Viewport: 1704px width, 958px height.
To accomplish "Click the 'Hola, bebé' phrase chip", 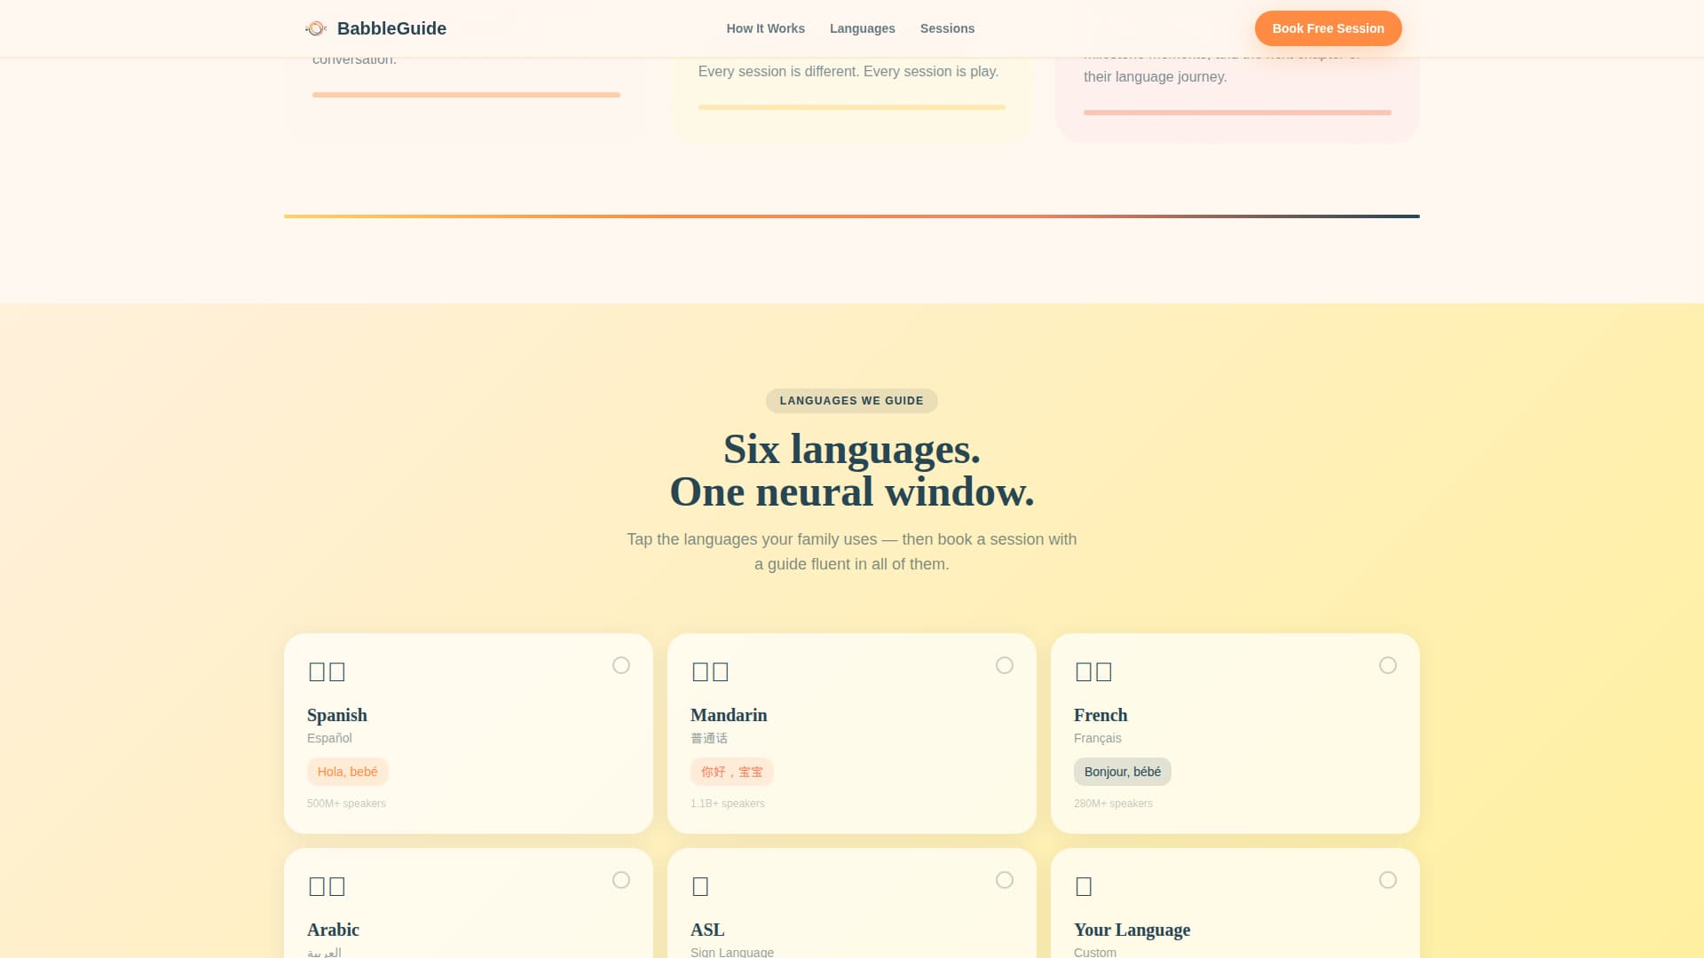I will point(348,772).
